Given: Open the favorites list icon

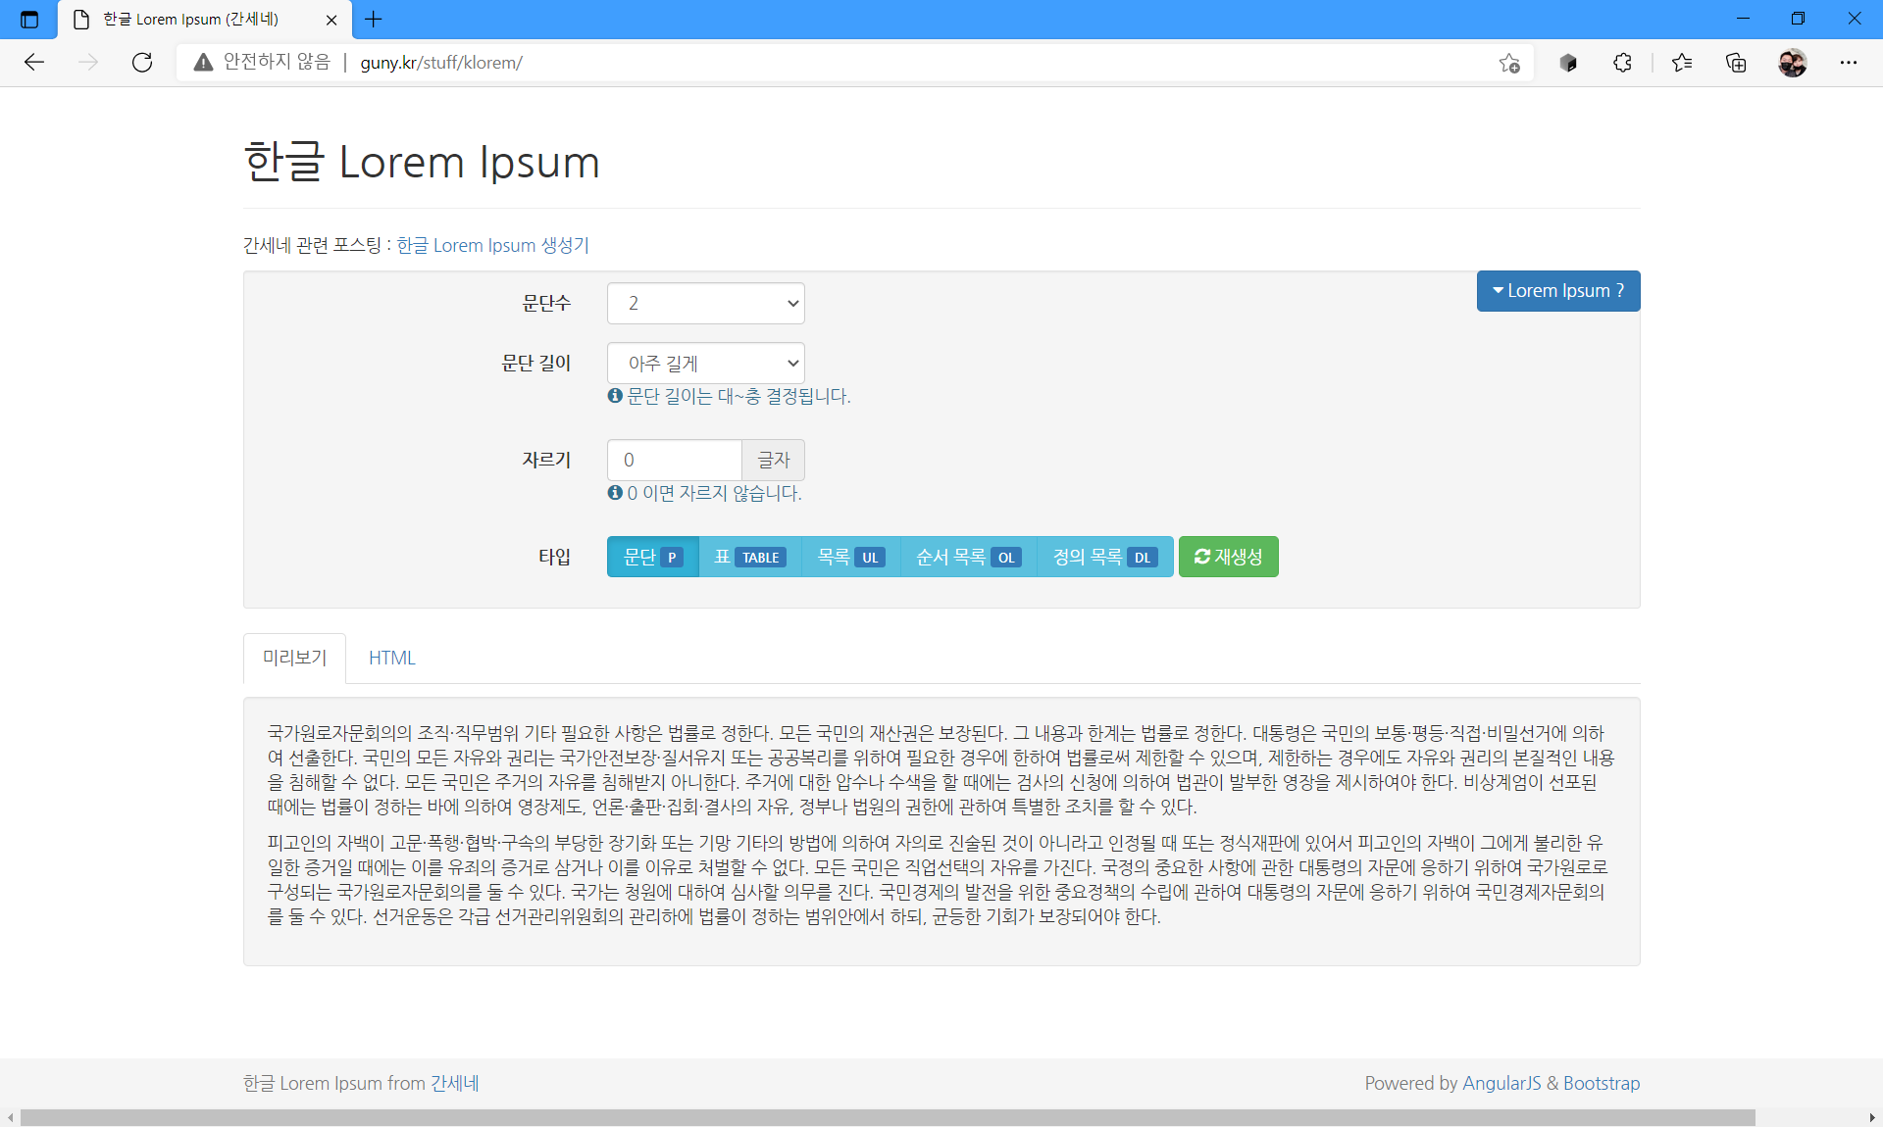Looking at the screenshot, I should pos(1682,63).
